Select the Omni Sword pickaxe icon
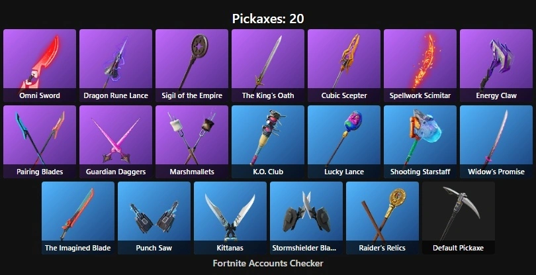The width and height of the screenshot is (536, 275). tap(40, 66)
